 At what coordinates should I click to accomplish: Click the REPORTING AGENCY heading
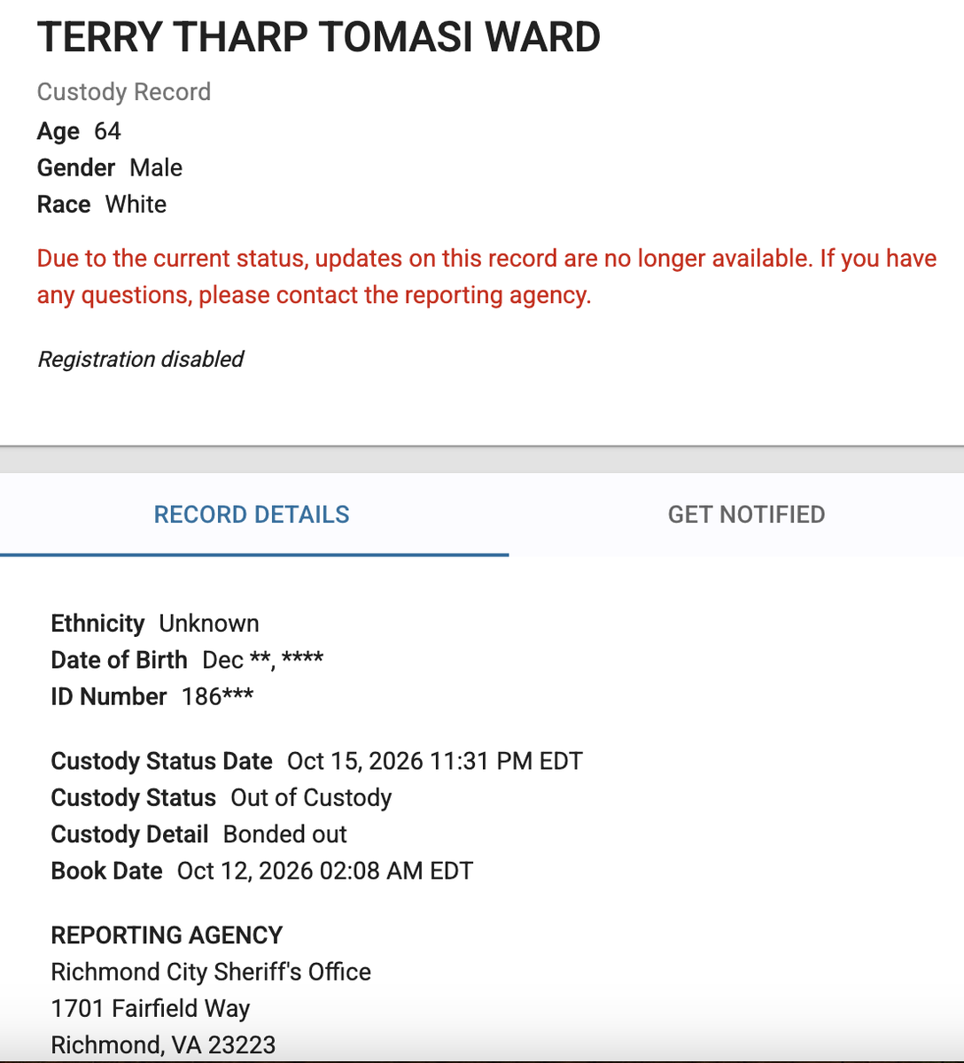point(167,935)
